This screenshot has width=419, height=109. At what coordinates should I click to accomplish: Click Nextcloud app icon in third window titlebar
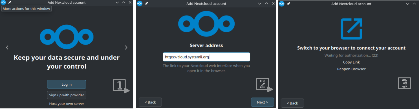click(x=281, y=4)
